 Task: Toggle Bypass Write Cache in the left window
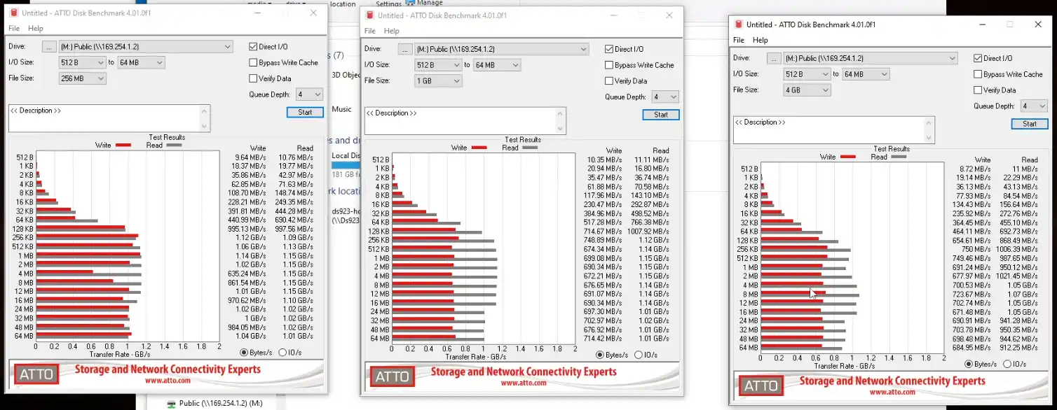click(253, 62)
